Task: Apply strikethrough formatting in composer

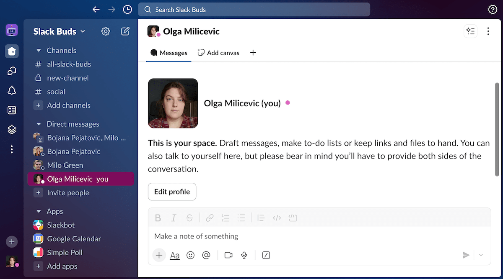Action: pos(189,218)
